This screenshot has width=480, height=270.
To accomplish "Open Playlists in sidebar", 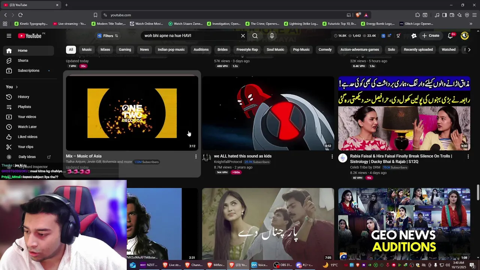I will point(28,107).
